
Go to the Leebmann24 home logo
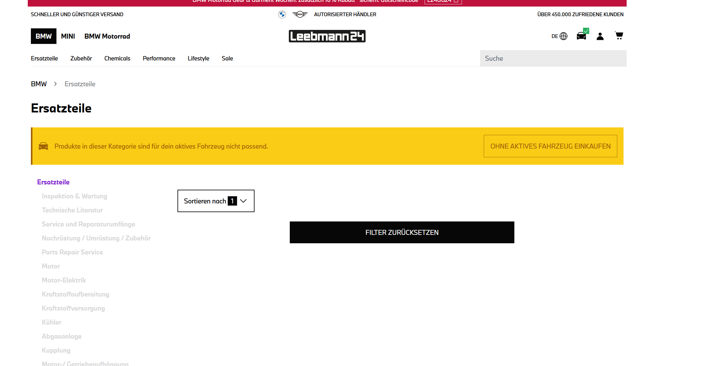coord(327,36)
